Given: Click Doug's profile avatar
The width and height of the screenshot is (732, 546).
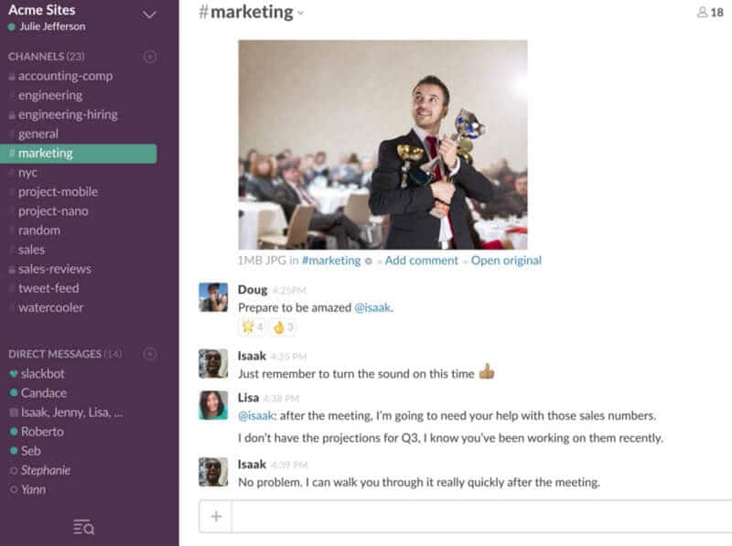Looking at the screenshot, I should click(x=213, y=297).
